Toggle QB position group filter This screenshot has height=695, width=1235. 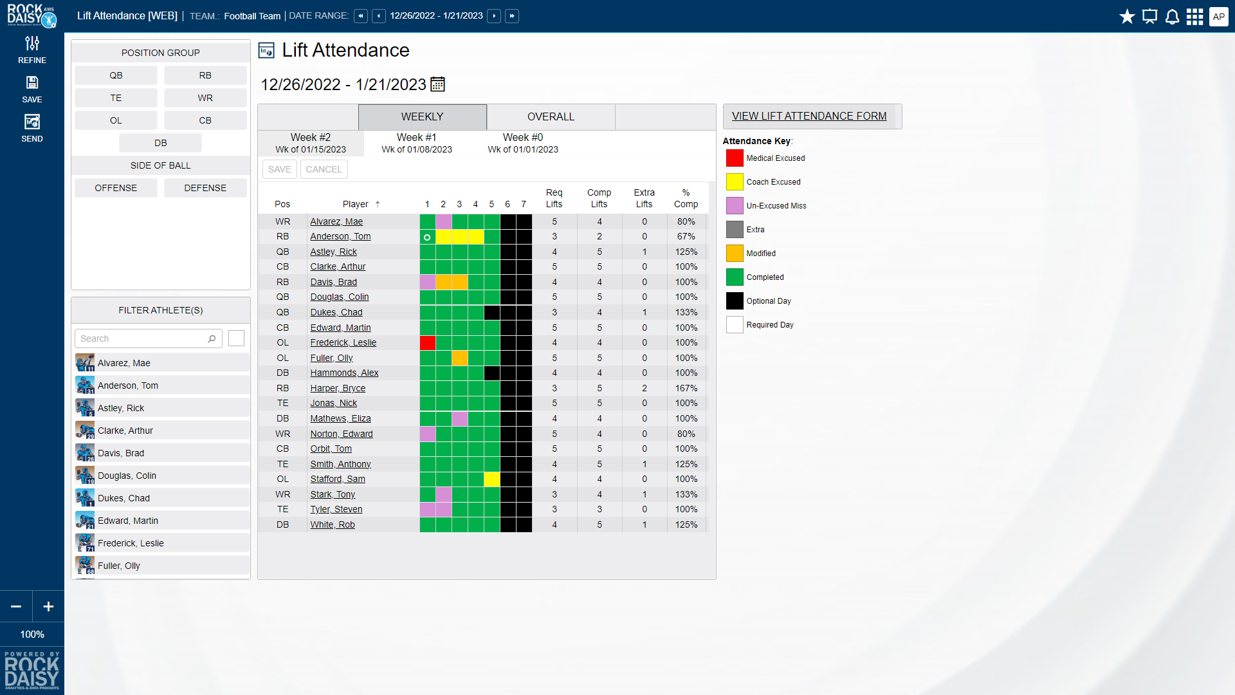point(116,75)
